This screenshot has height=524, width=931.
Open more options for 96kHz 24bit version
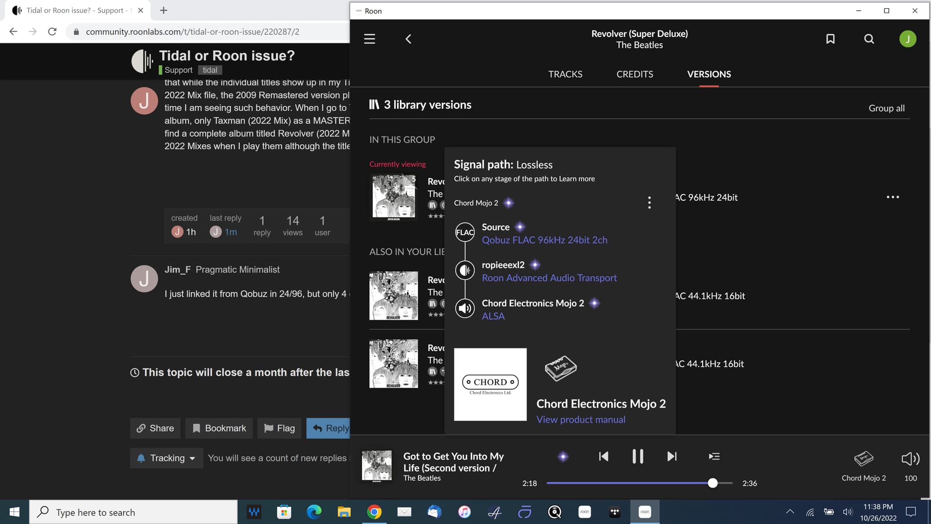892,197
